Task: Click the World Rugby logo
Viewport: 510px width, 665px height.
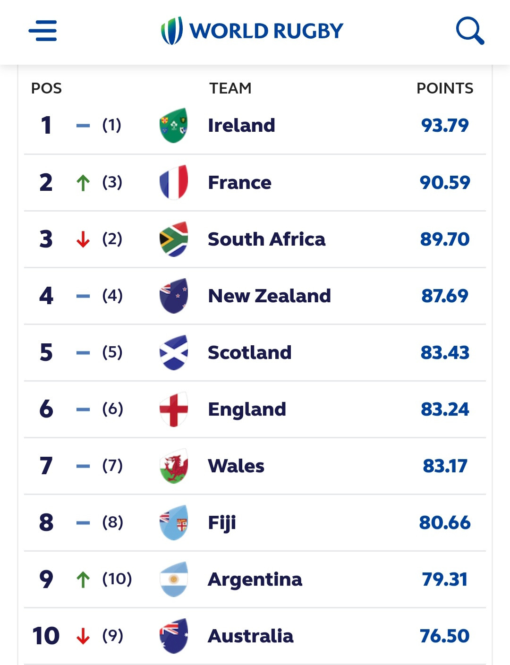Action: click(x=252, y=31)
